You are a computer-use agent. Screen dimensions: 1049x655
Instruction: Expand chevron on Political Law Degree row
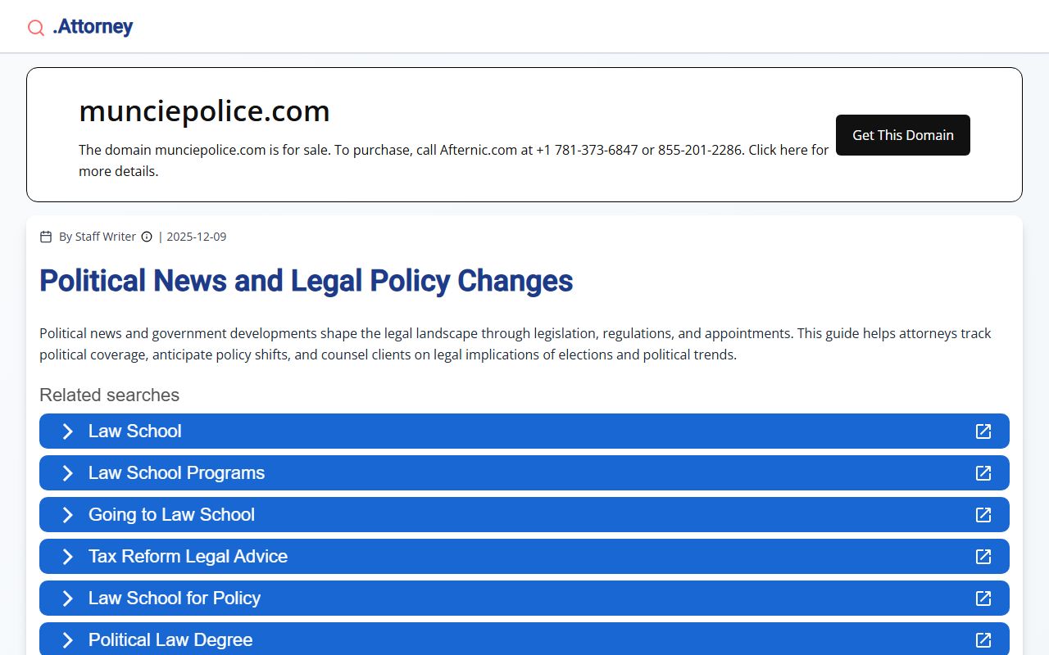pos(68,640)
